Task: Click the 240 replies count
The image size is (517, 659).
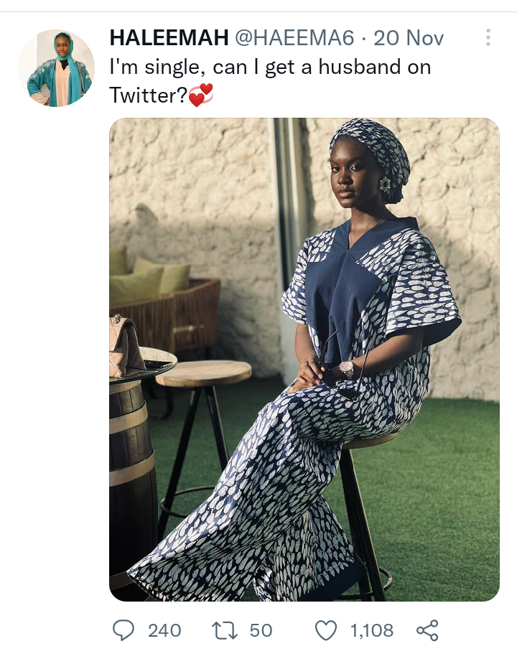Action: 164,630
